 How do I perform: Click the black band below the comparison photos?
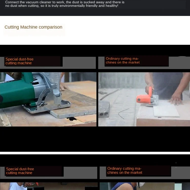click(95, 139)
